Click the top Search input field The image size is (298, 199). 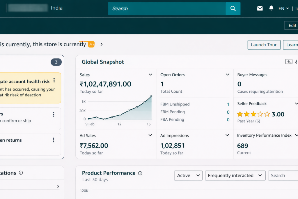click(167, 9)
